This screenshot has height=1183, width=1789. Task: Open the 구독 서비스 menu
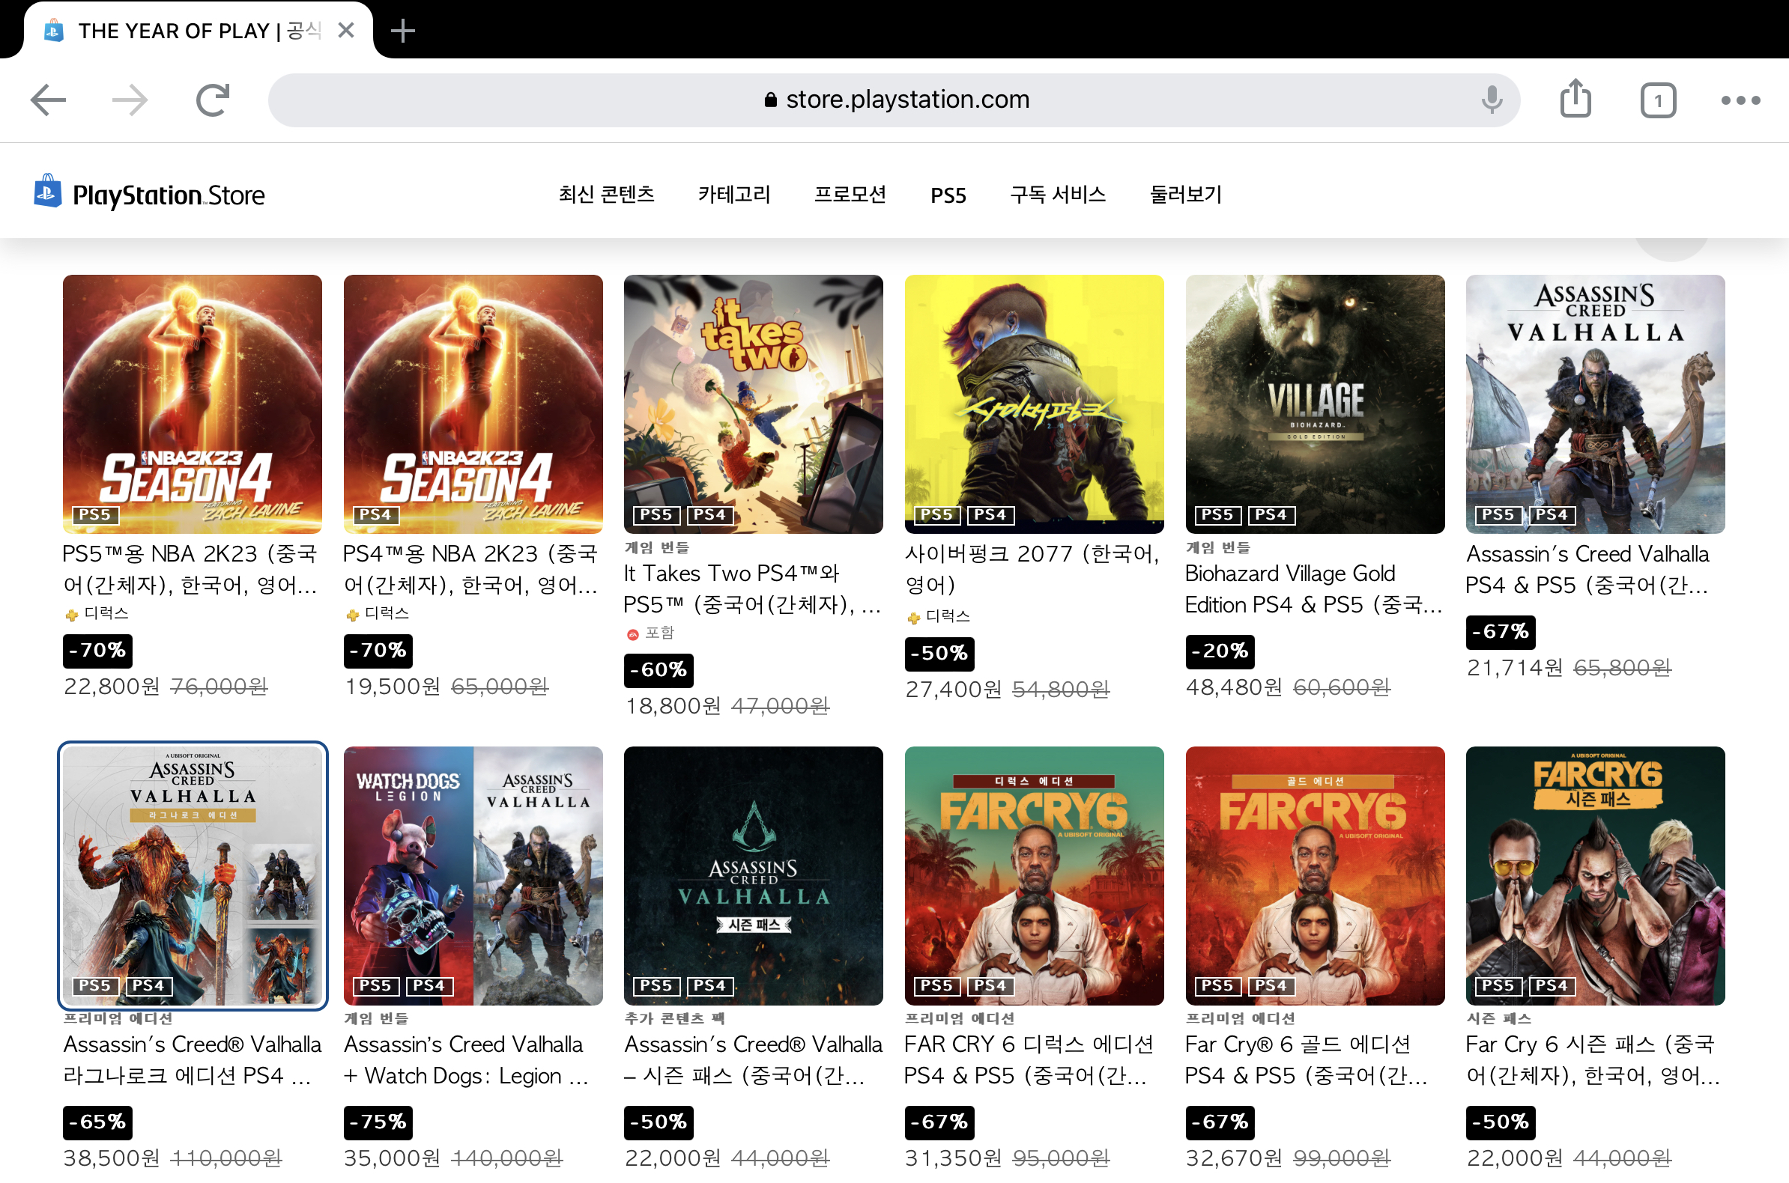click(1058, 195)
